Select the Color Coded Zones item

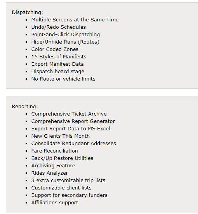tap(55, 49)
